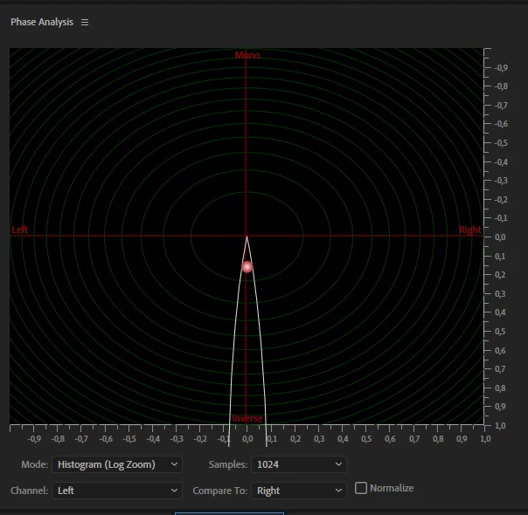
Task: Click the Samples label text
Action: click(228, 464)
